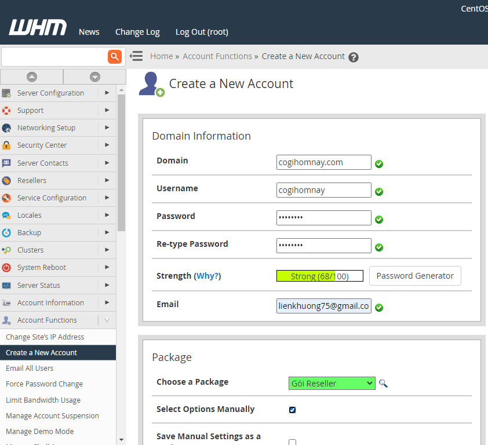The image size is (488, 445).
Task: Click the password strength meter bar
Action: coord(320,276)
